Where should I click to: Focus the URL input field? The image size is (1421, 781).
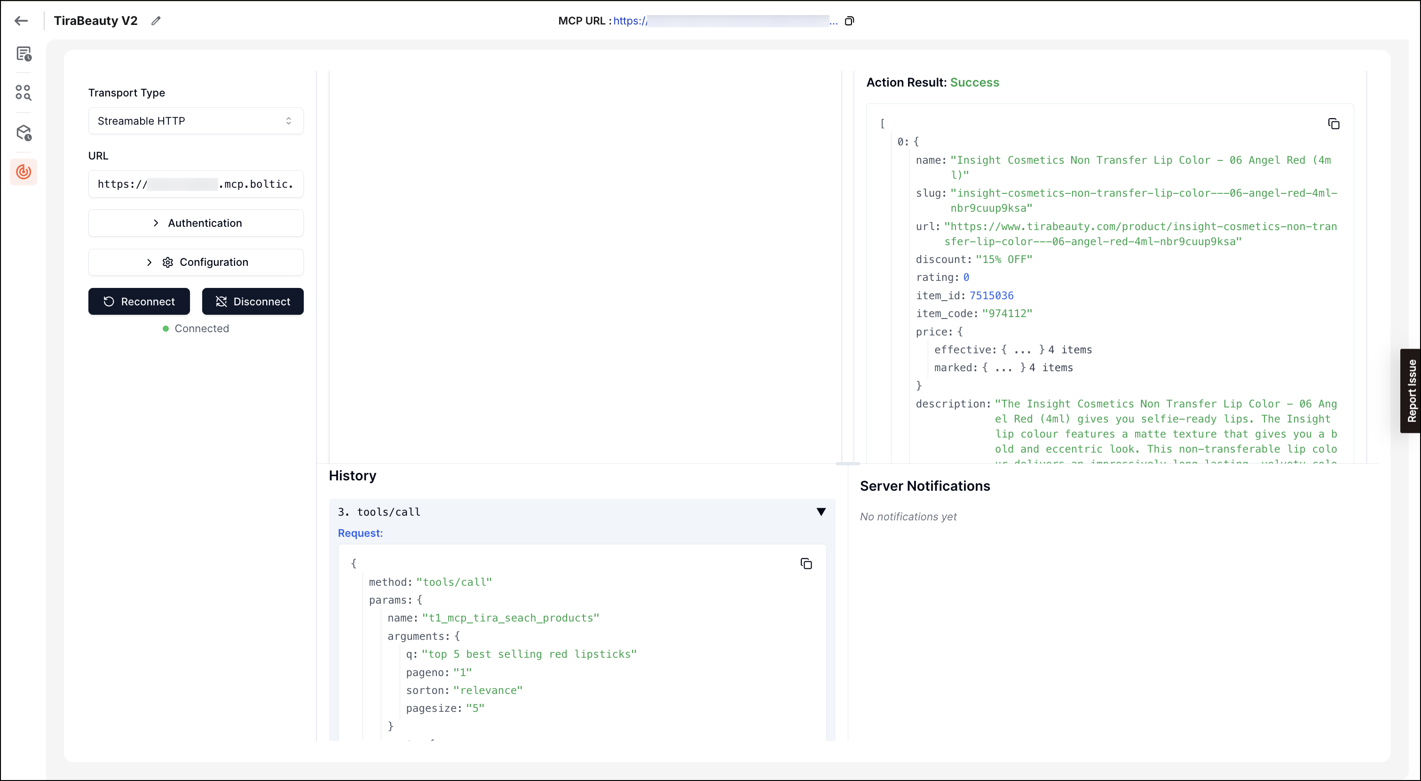pyautogui.click(x=196, y=184)
